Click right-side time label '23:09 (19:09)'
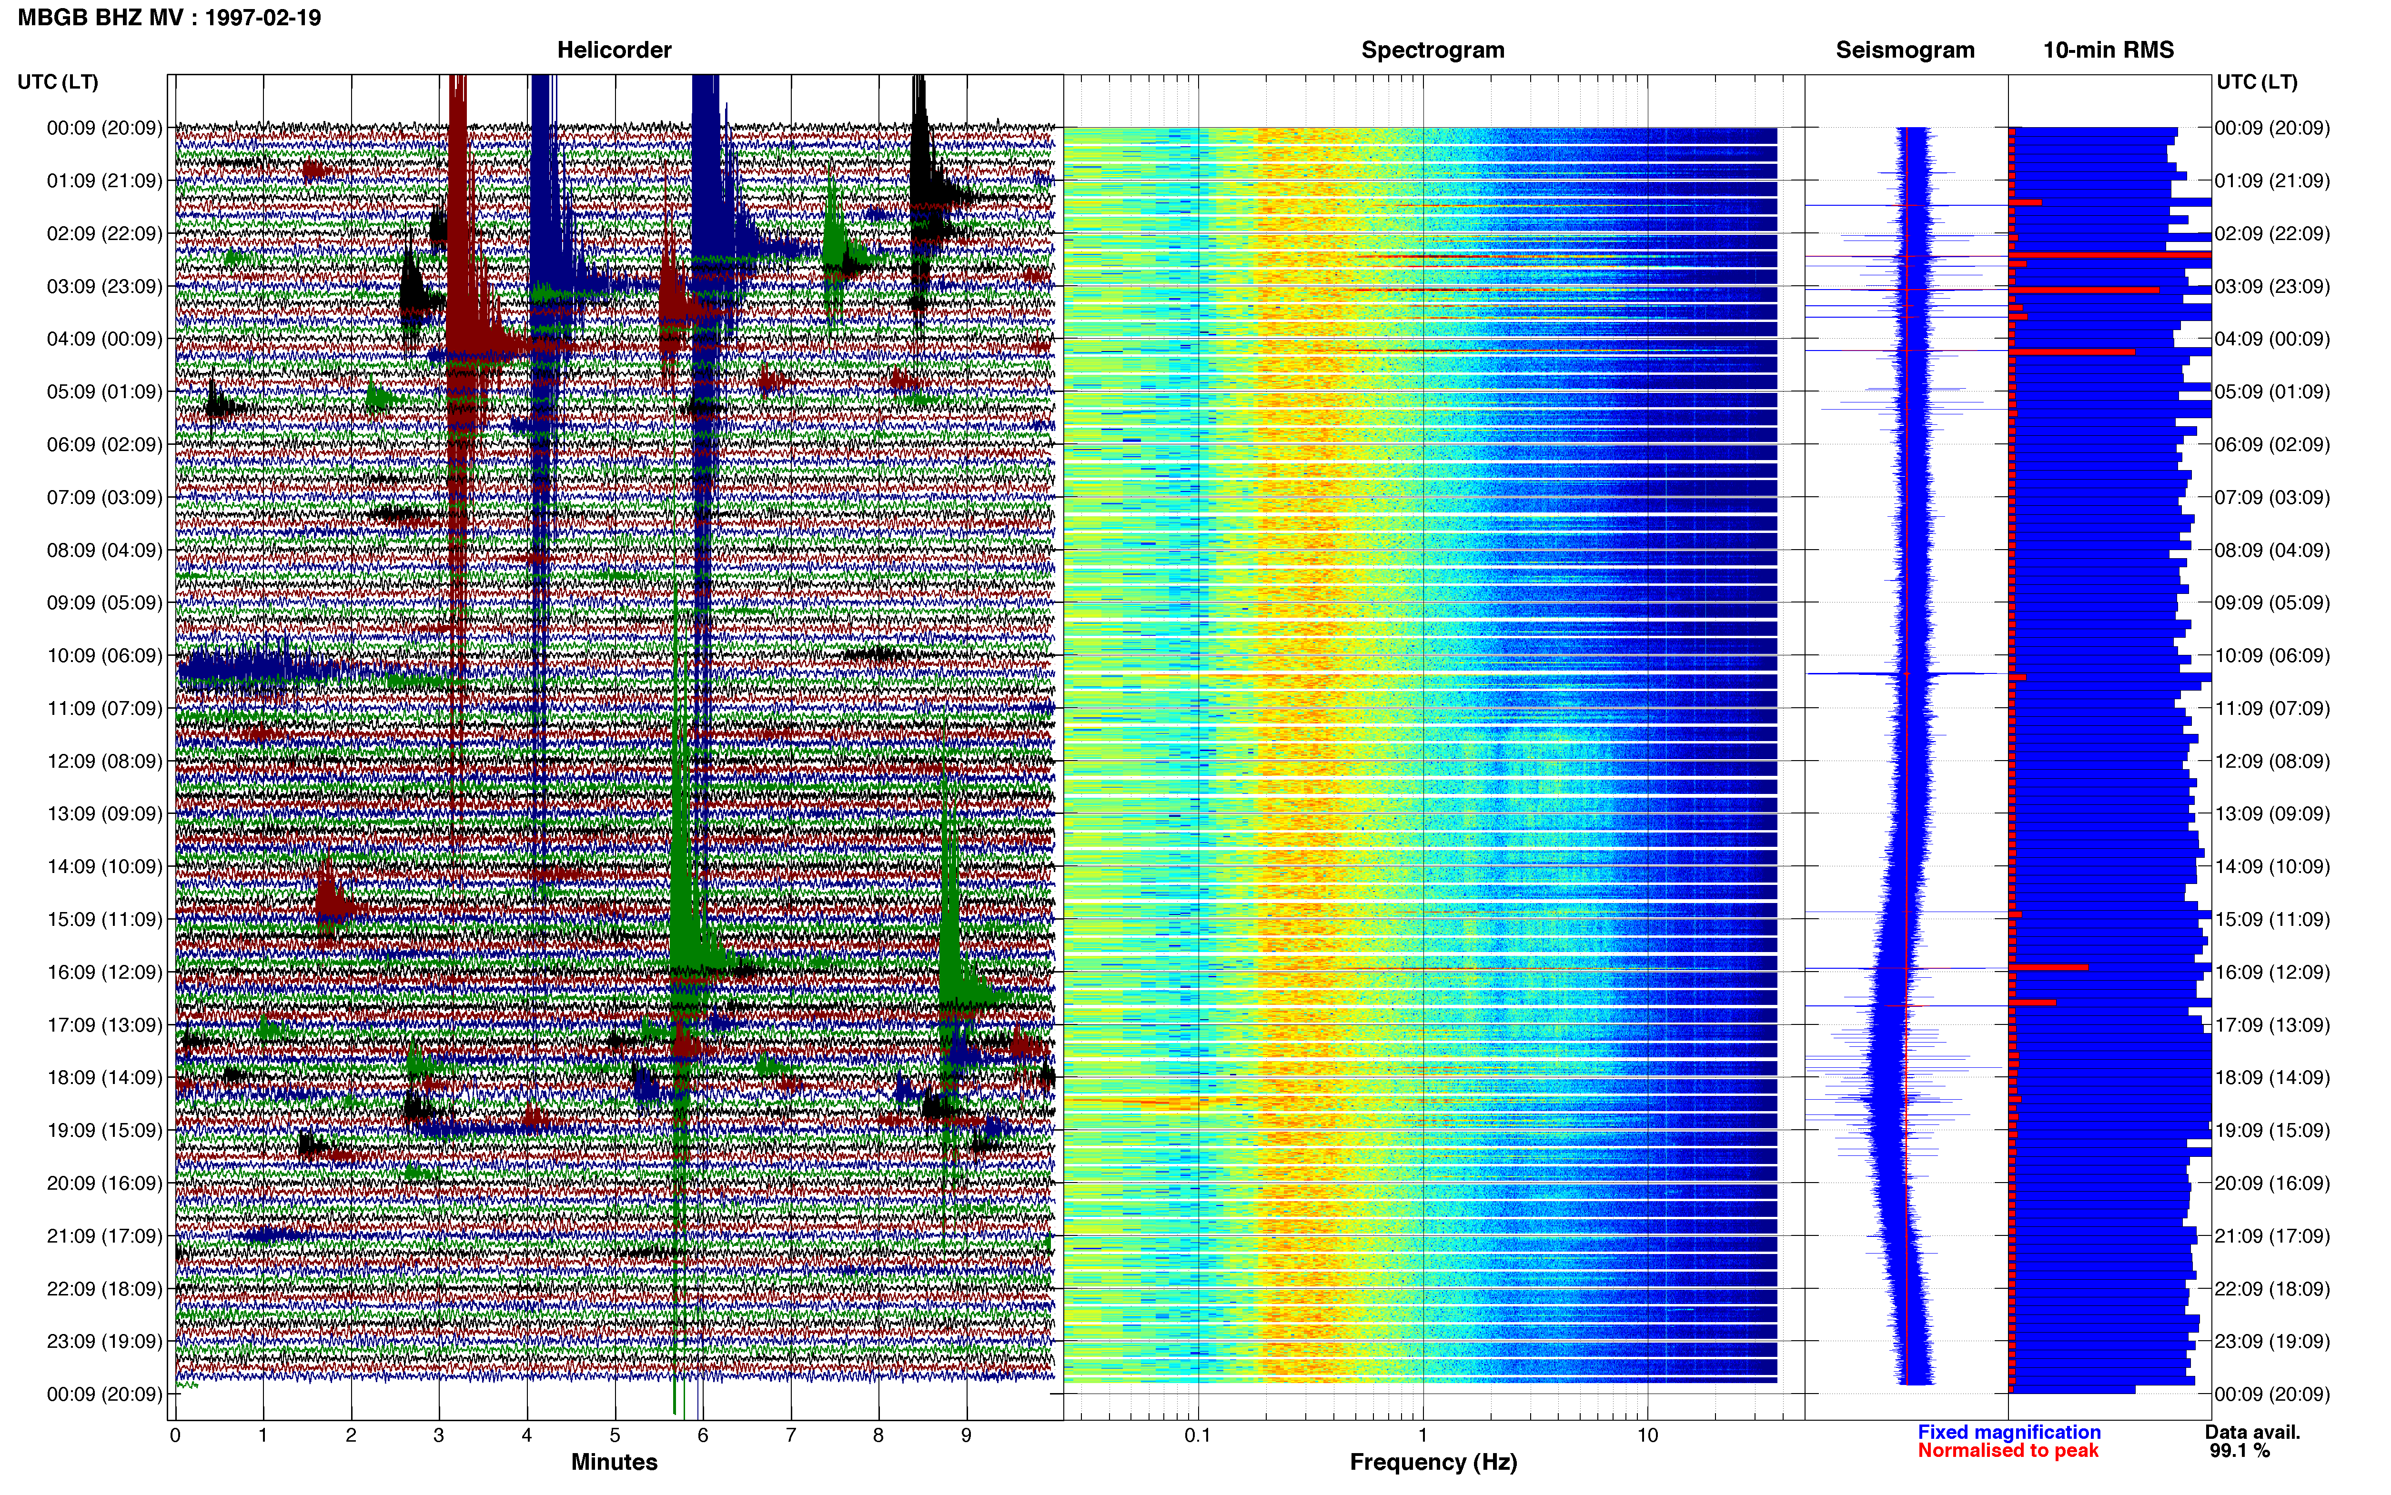Image resolution: width=2391 pixels, height=1495 pixels. click(2272, 1341)
